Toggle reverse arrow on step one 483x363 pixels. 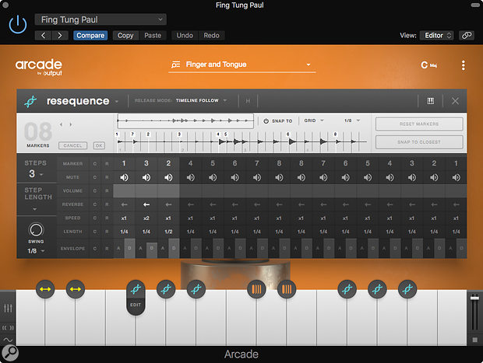(x=124, y=204)
